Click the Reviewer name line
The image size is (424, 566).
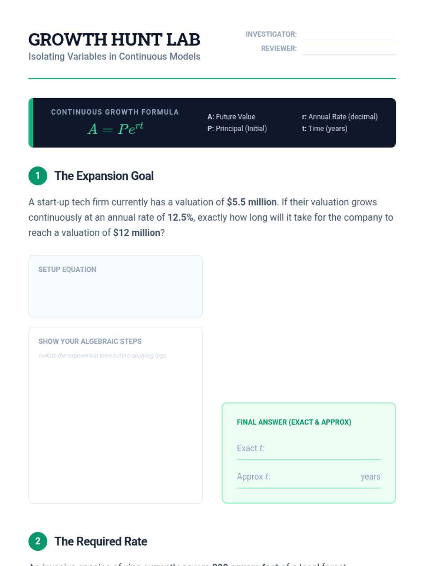(348, 50)
